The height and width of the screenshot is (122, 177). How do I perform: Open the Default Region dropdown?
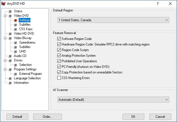(x=113, y=20)
